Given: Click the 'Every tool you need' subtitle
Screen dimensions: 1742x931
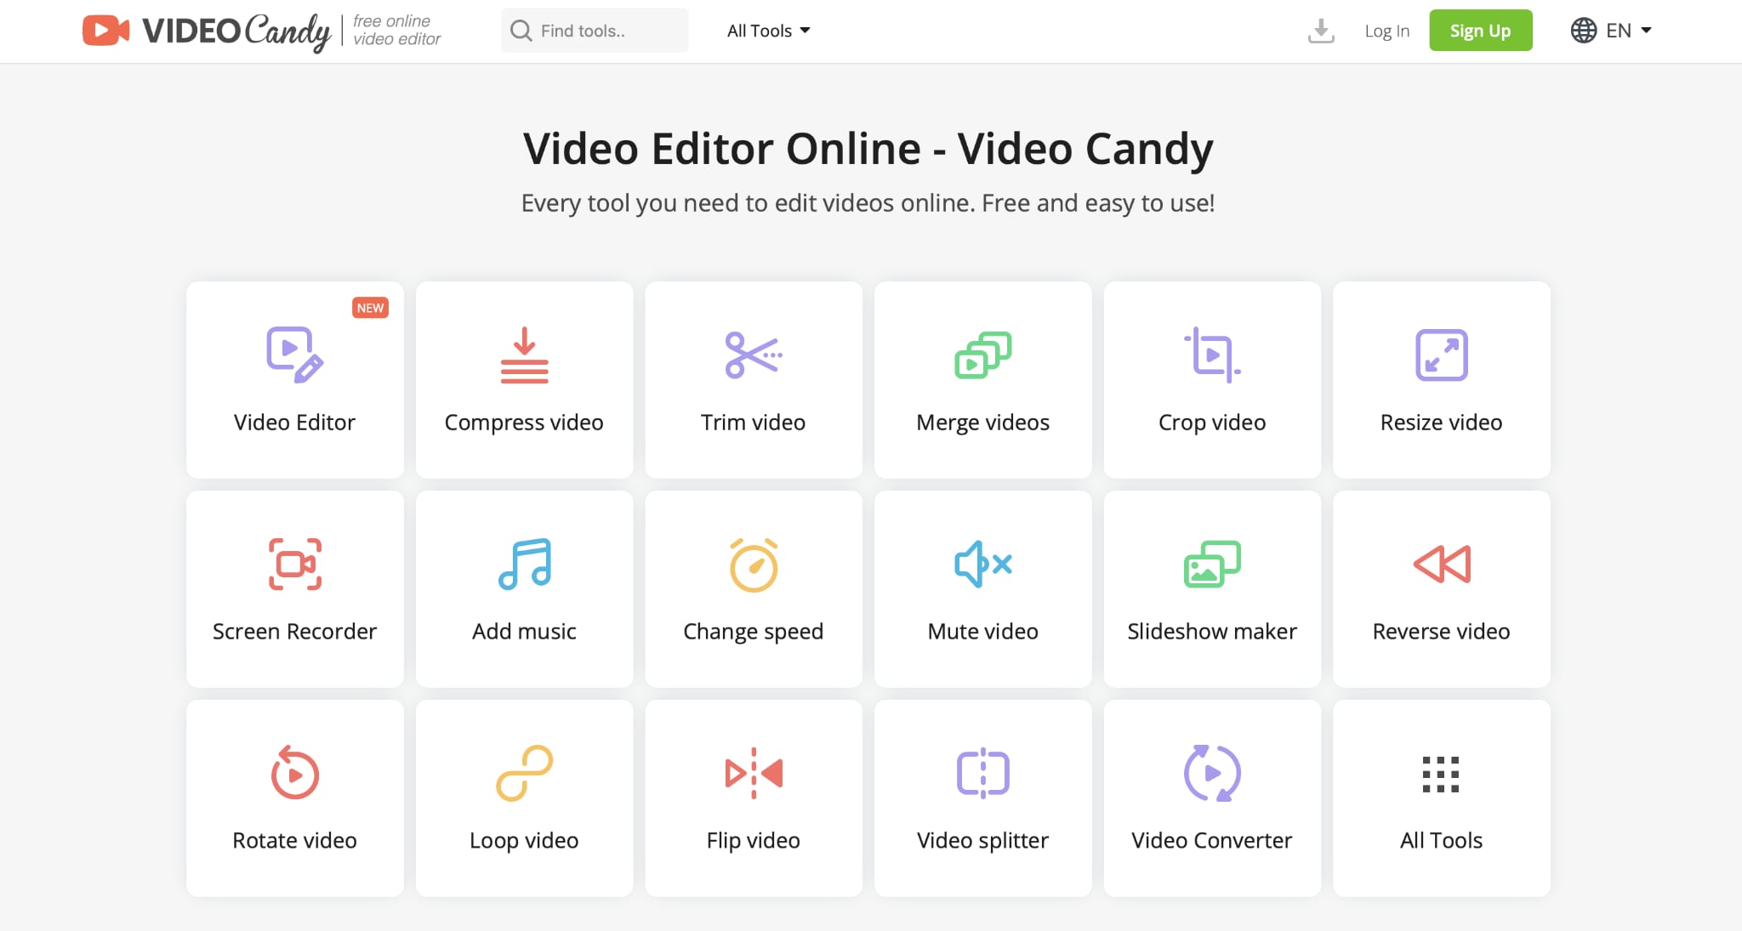Looking at the screenshot, I should pyautogui.click(x=868, y=204).
